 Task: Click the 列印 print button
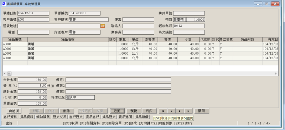(x=150, y=111)
